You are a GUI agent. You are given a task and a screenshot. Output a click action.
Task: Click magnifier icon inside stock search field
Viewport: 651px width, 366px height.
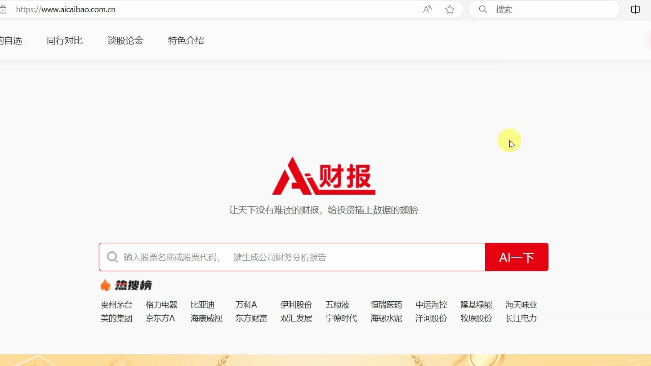point(112,257)
